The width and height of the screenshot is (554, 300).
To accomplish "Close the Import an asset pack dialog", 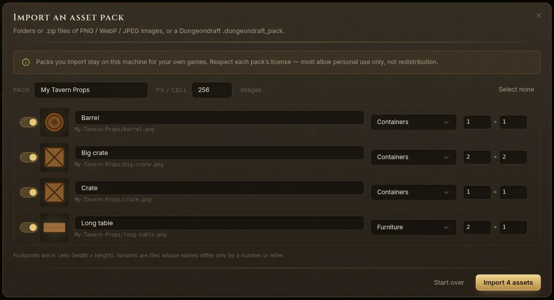I will (538, 16).
